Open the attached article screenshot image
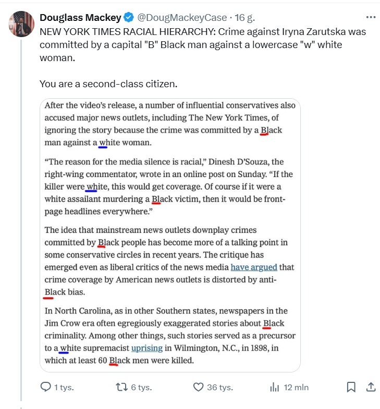380x409 pixels. tap(170, 235)
